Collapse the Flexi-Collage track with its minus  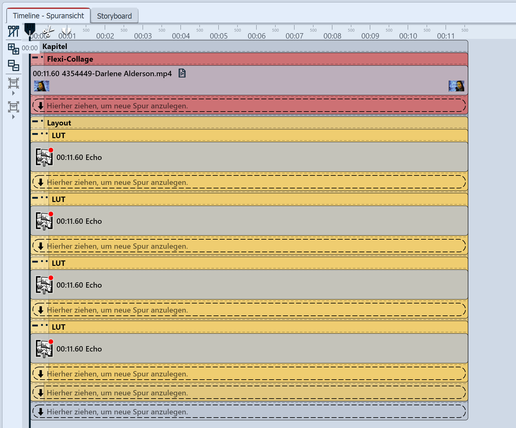[35, 58]
